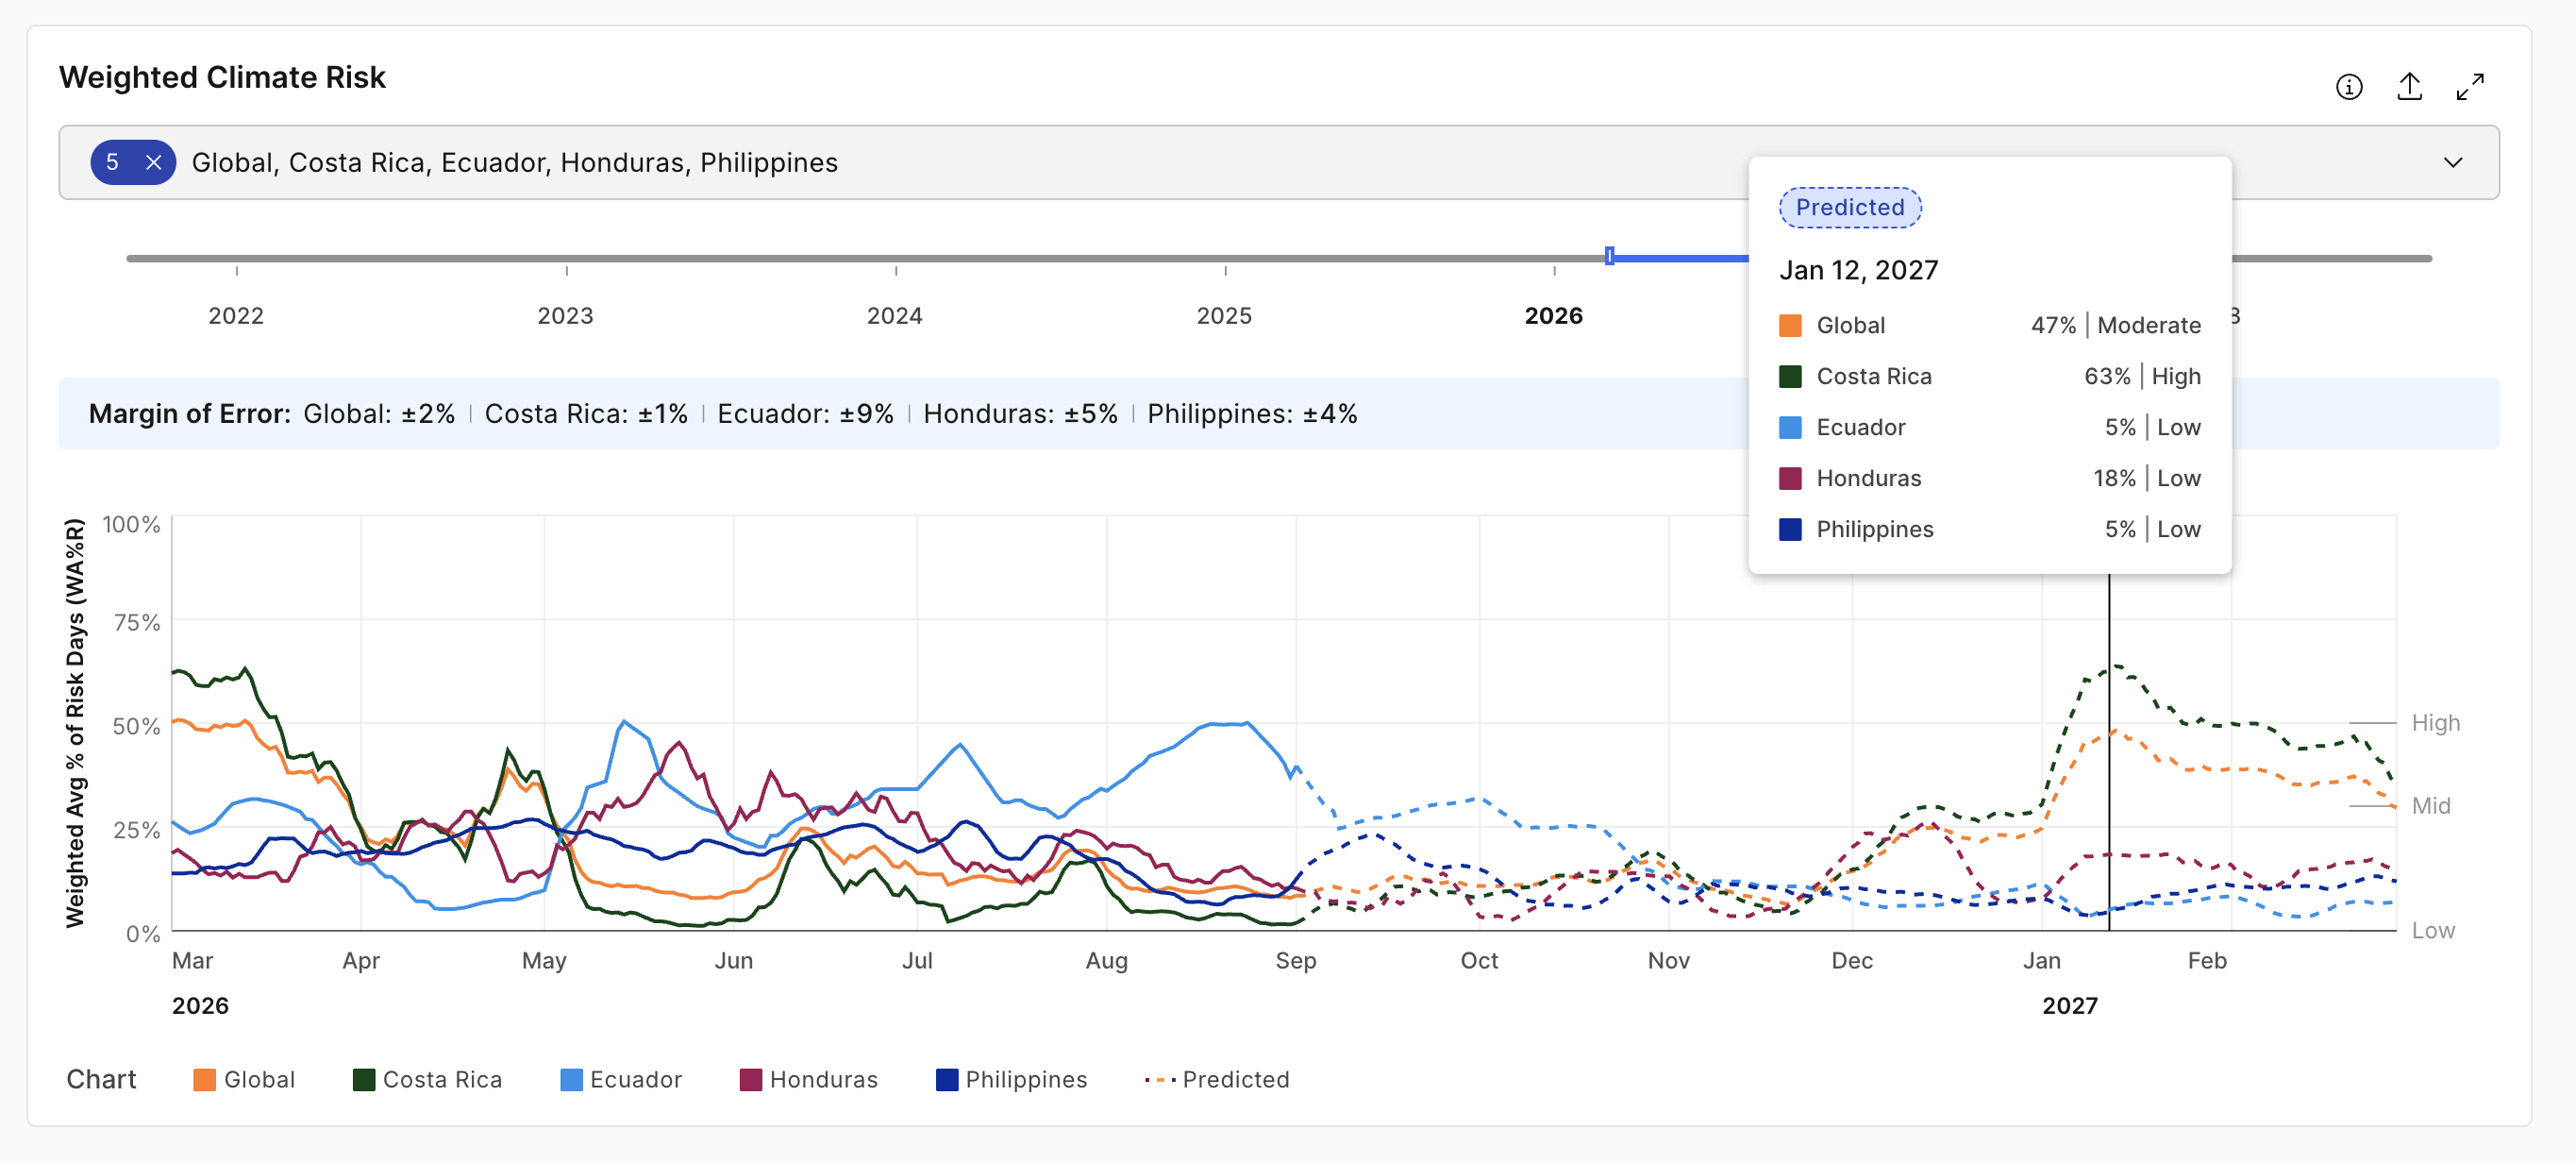
Task: Open the region selector showing Global, Costa Rica
Action: (1278, 162)
